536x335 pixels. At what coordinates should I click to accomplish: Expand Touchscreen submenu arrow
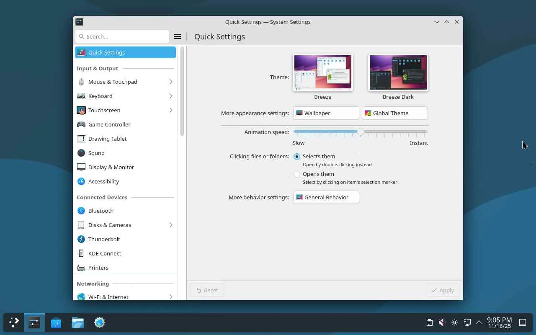171,110
